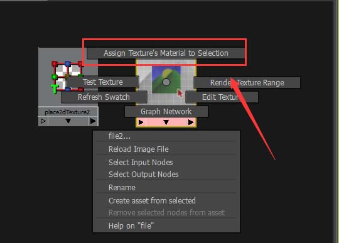Expand place2dTexture2 node down arrow
The height and width of the screenshot is (243, 339).
tap(68, 121)
